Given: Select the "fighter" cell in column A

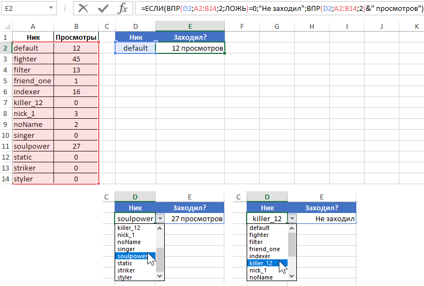Looking at the screenshot, I should point(33,59).
